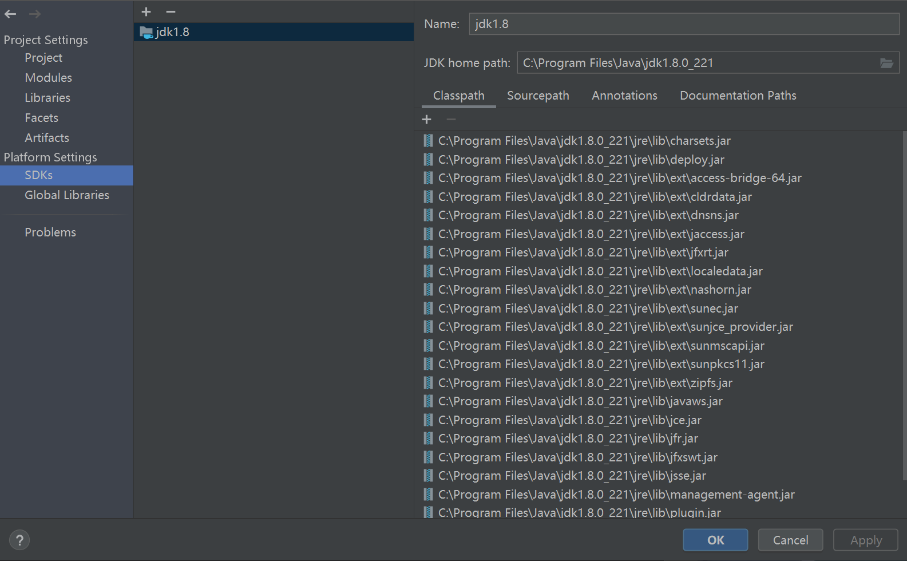Select the jsse.jar classpath row
Viewport: 907px width, 561px height.
(658, 476)
